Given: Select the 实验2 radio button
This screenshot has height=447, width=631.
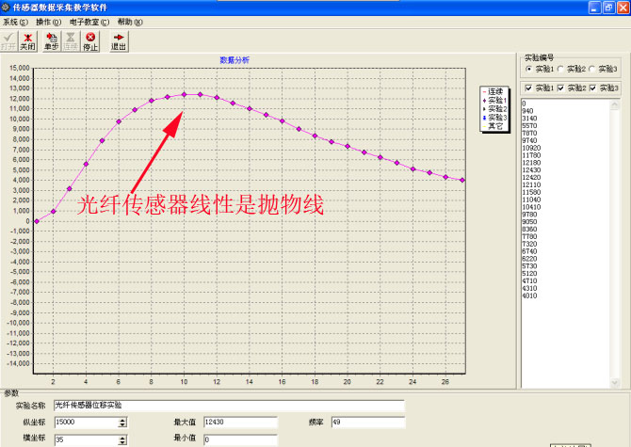Looking at the screenshot, I should (560, 70).
